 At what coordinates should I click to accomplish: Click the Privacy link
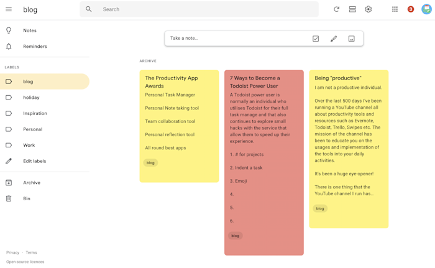pos(13,252)
